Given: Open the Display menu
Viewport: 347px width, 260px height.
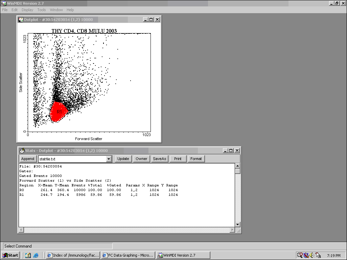Looking at the screenshot, I should coord(27,10).
